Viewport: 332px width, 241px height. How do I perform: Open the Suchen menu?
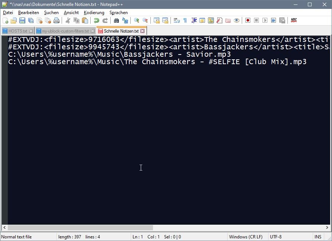coord(51,13)
